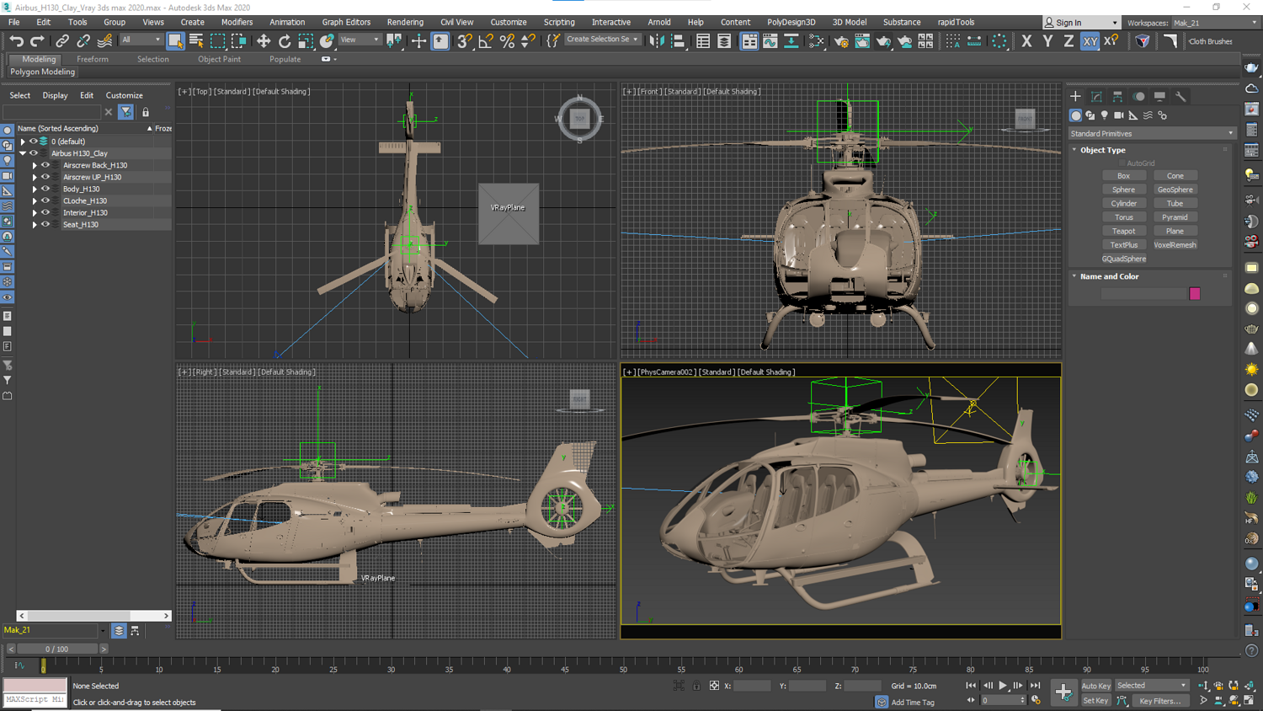Activate the Bind to Space Warp tool

pos(104,41)
